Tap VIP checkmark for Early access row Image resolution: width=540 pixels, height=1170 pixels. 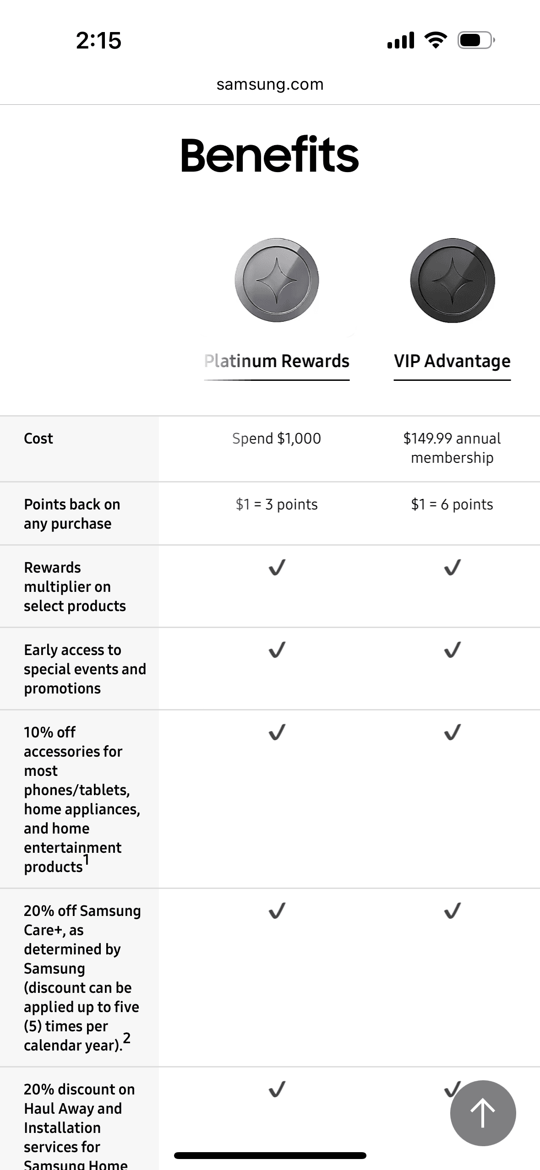(452, 650)
